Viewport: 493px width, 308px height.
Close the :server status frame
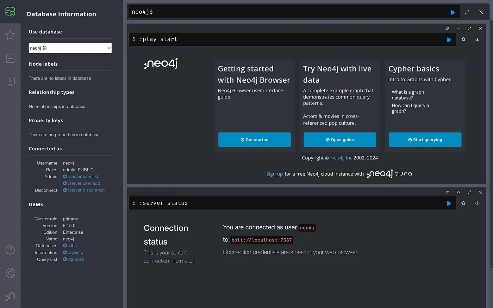(x=480, y=192)
